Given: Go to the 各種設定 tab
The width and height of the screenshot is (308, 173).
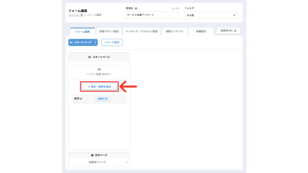Looking at the screenshot, I should click(x=201, y=32).
